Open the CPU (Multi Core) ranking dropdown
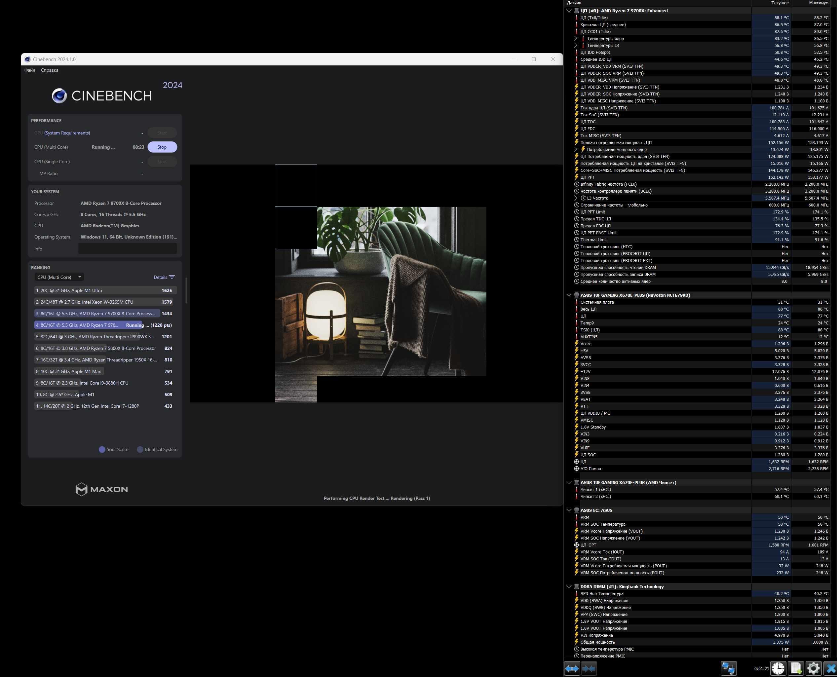 pos(59,277)
